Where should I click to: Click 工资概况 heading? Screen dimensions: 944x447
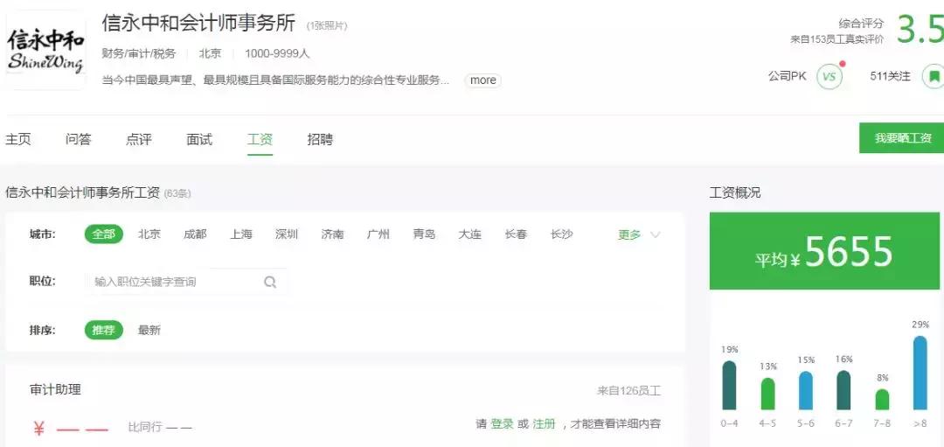tap(735, 192)
